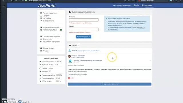This screenshot has width=183, height=103.
Task: Click the browser reload button
Action: coord(12,1)
